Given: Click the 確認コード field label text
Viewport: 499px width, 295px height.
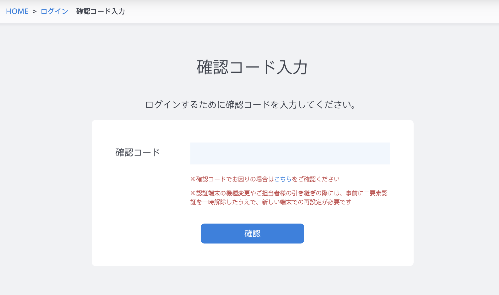Looking at the screenshot, I should (137, 152).
